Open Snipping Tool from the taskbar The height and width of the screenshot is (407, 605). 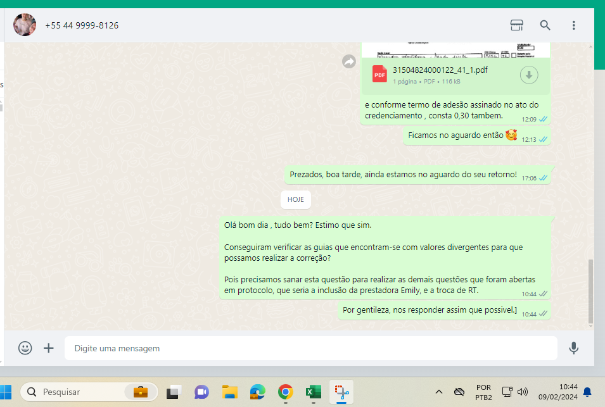pos(341,392)
